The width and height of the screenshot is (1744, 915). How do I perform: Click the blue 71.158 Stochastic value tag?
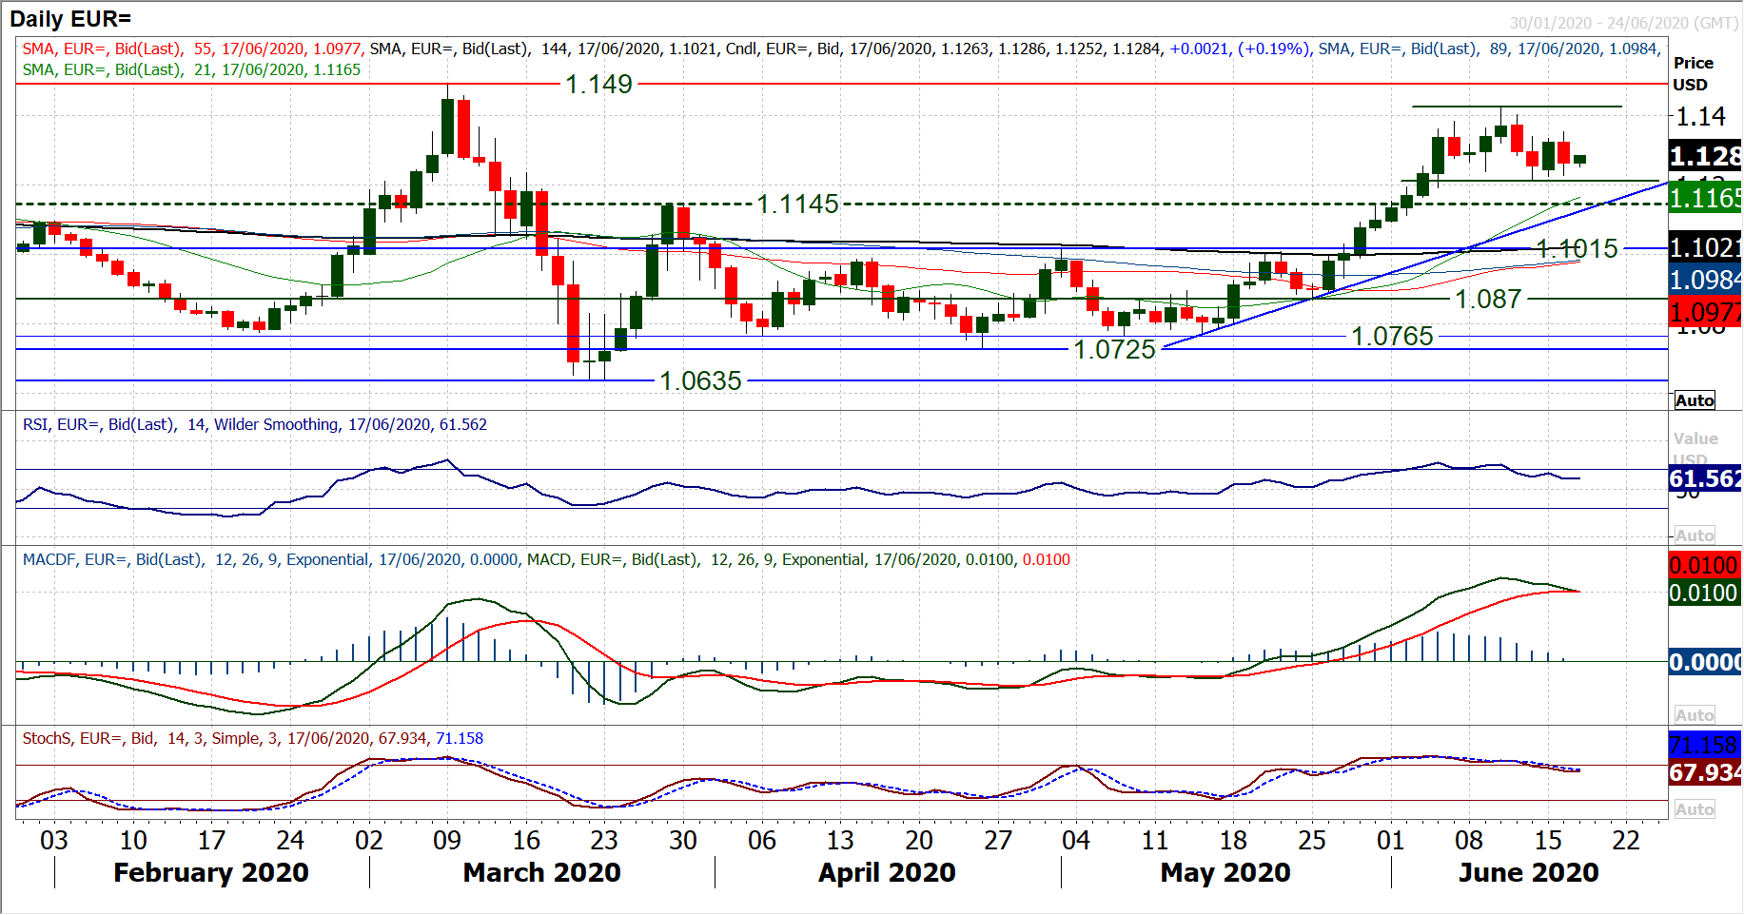(1705, 745)
